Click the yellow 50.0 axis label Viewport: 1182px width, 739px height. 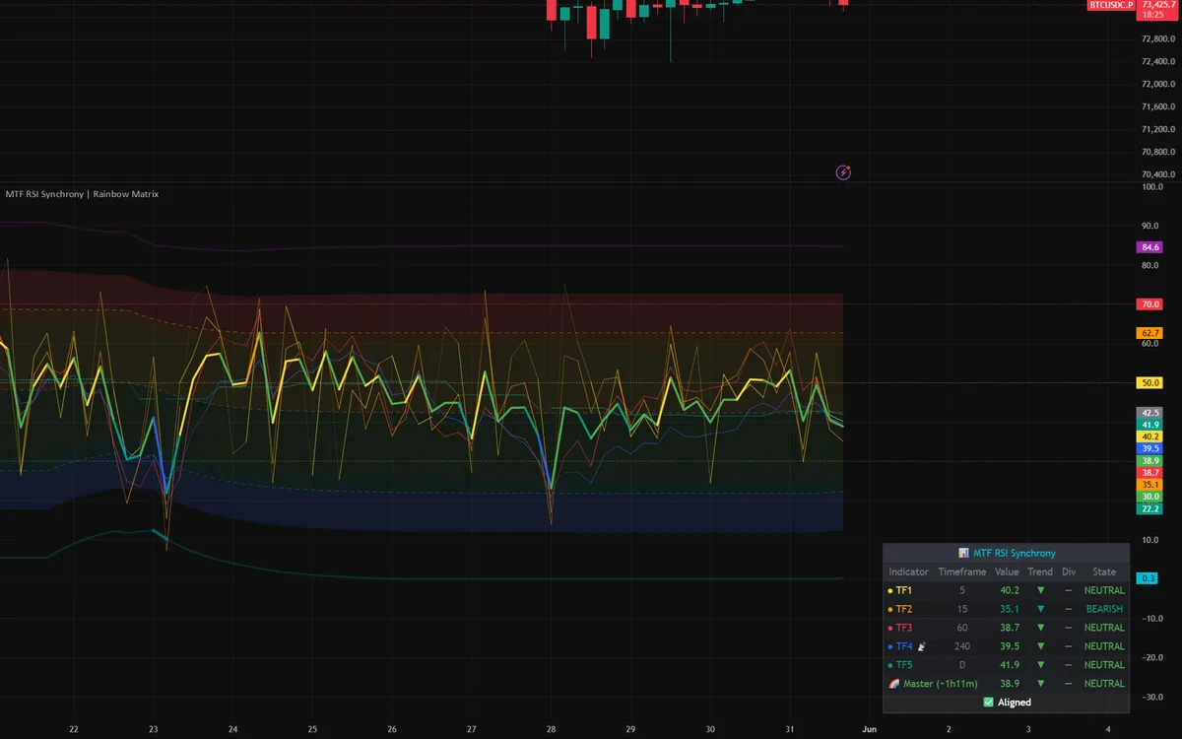1149,382
